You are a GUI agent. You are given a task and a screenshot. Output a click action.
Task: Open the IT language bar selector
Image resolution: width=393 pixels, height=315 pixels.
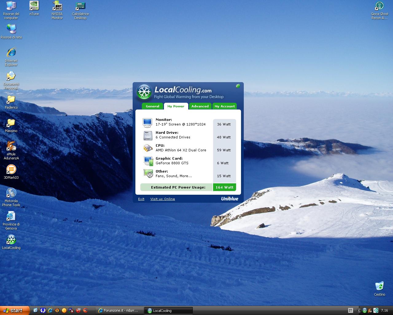coord(350,310)
